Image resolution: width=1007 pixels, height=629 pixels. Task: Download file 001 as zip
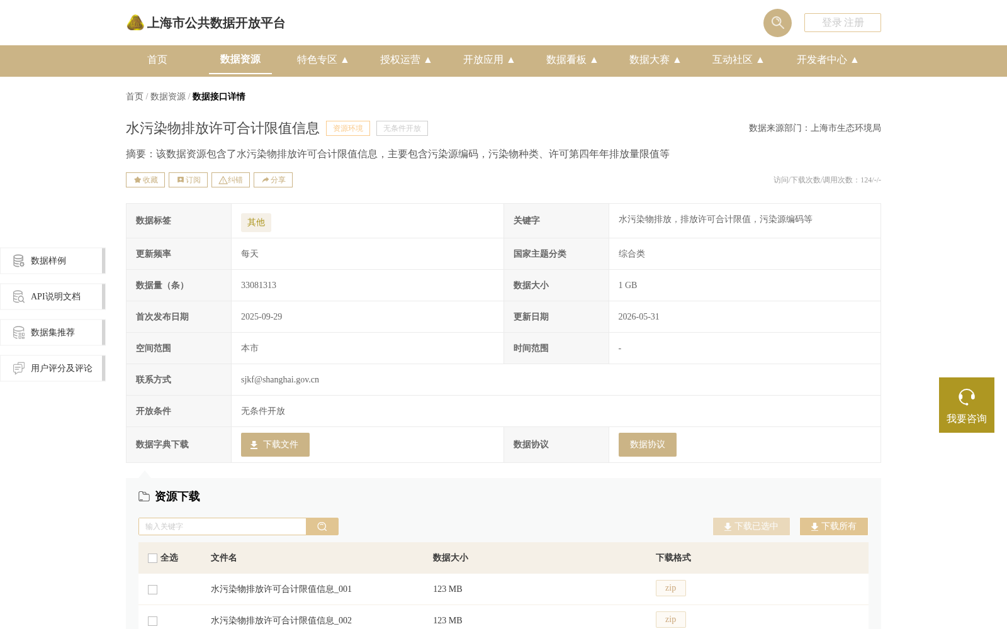(x=671, y=588)
